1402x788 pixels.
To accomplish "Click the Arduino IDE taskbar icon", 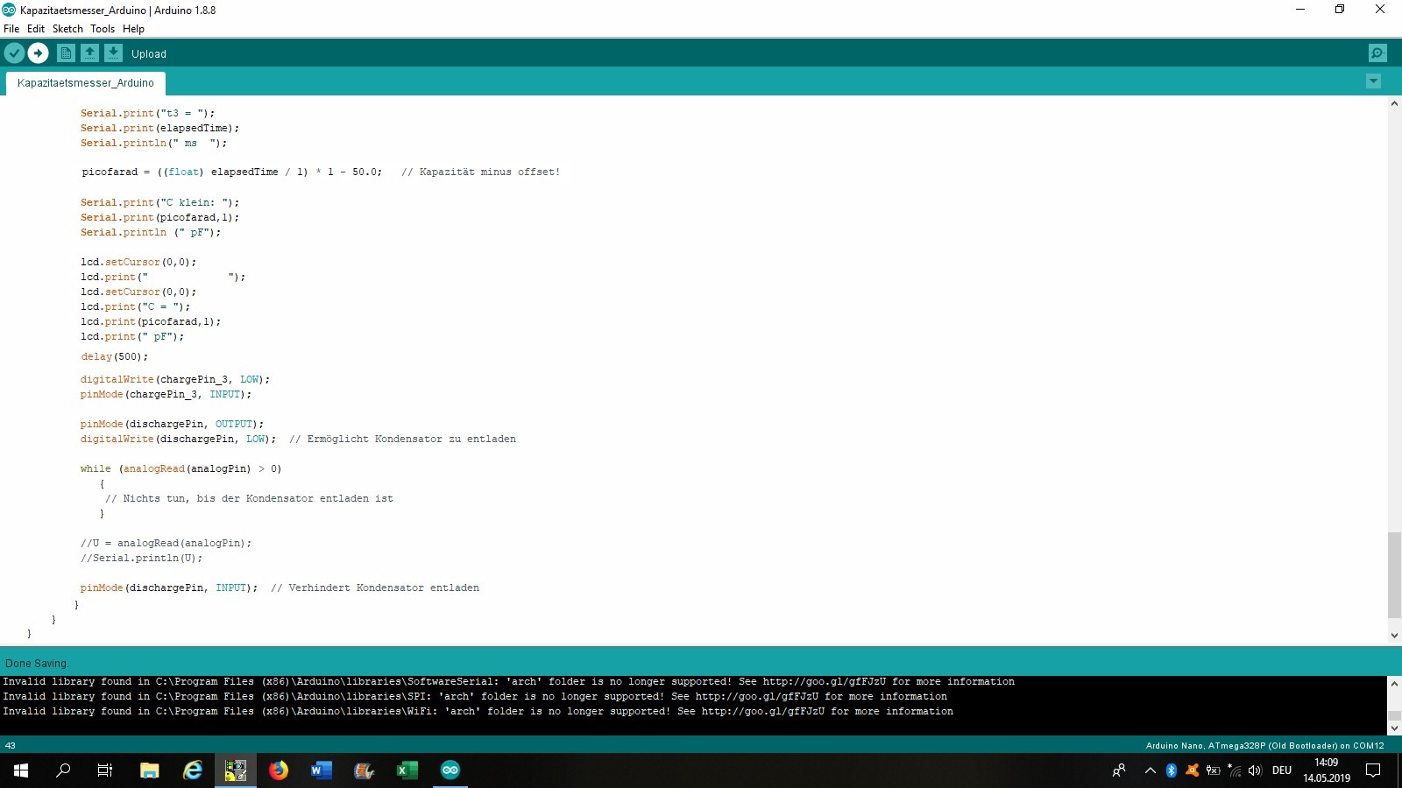I will click(x=450, y=770).
